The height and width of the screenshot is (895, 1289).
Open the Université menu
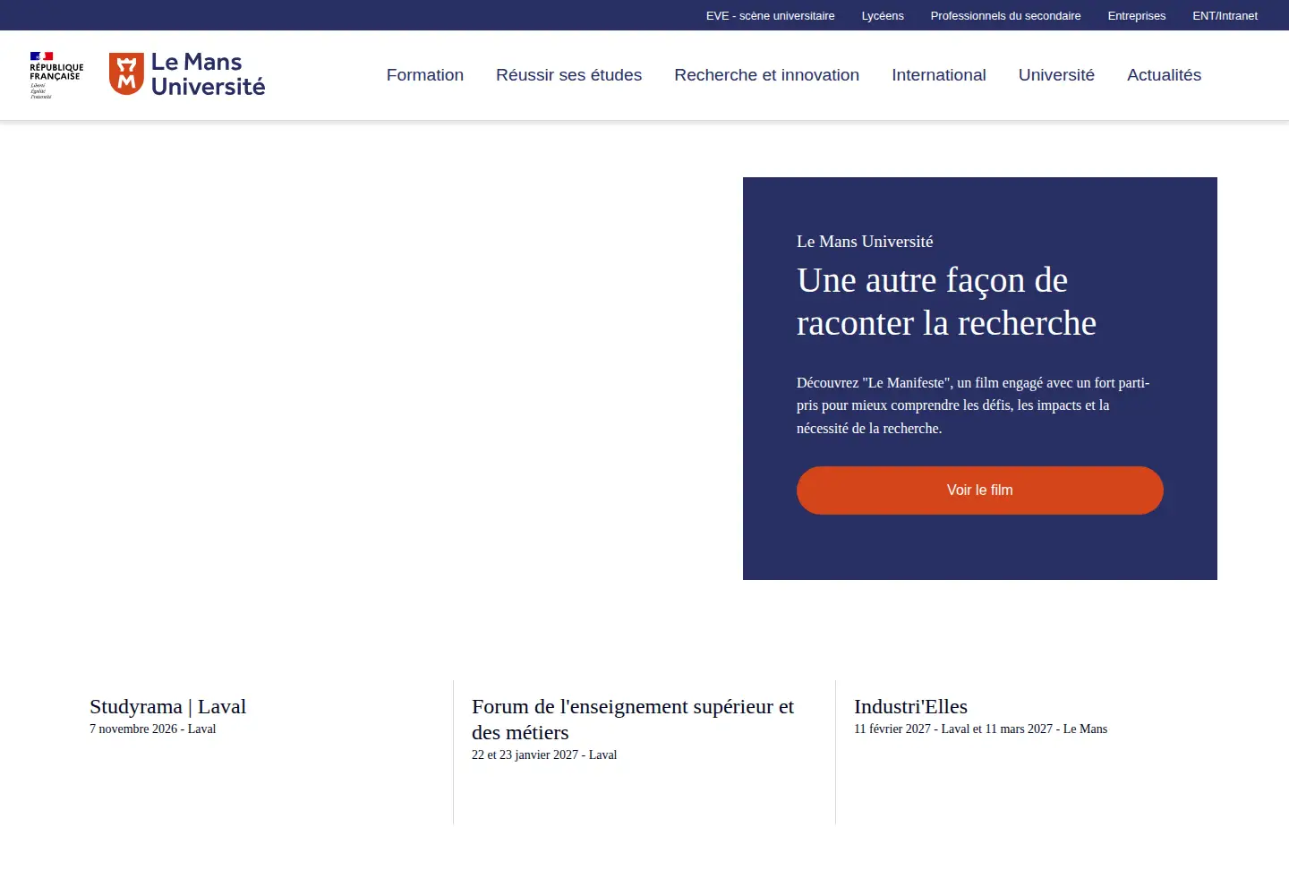pyautogui.click(x=1056, y=75)
